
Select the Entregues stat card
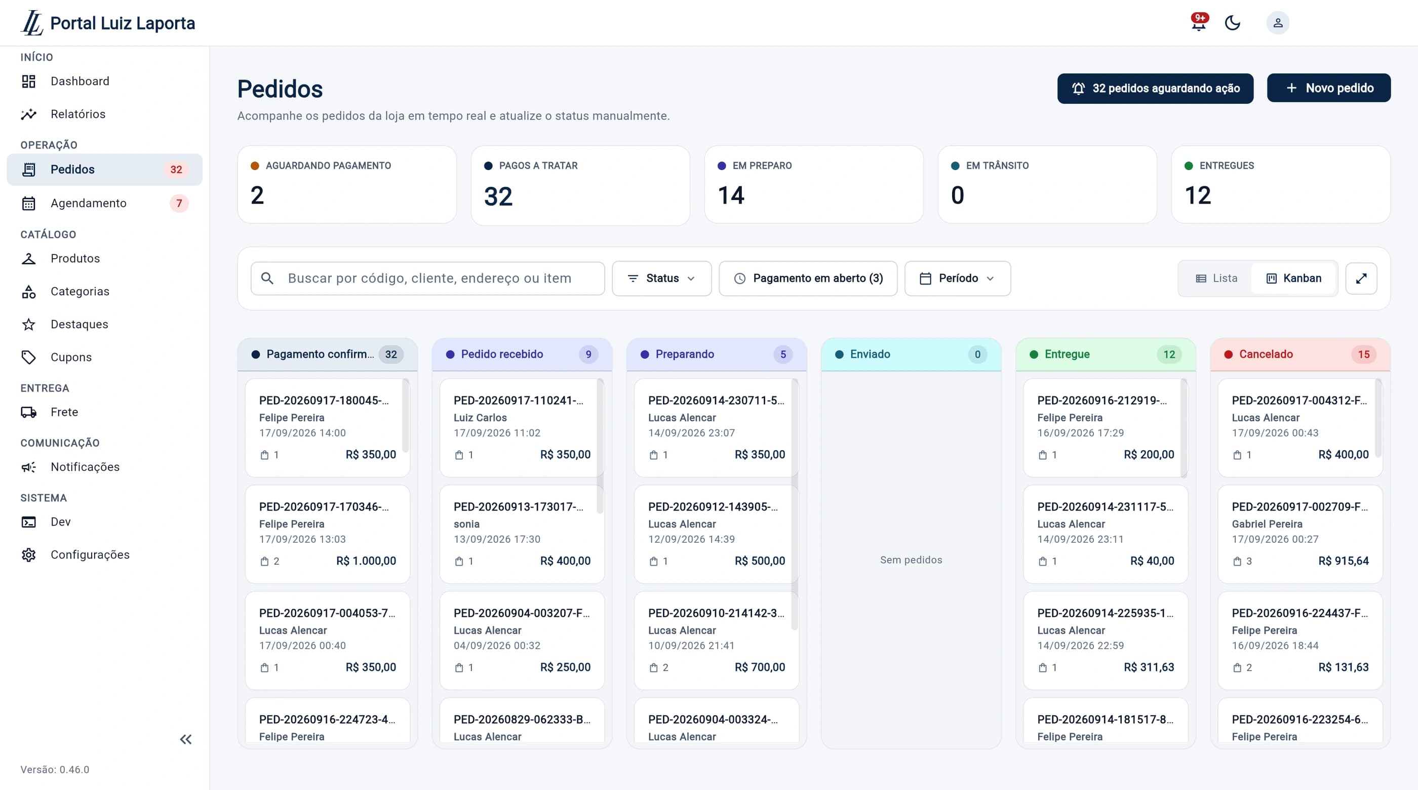[x=1280, y=184]
